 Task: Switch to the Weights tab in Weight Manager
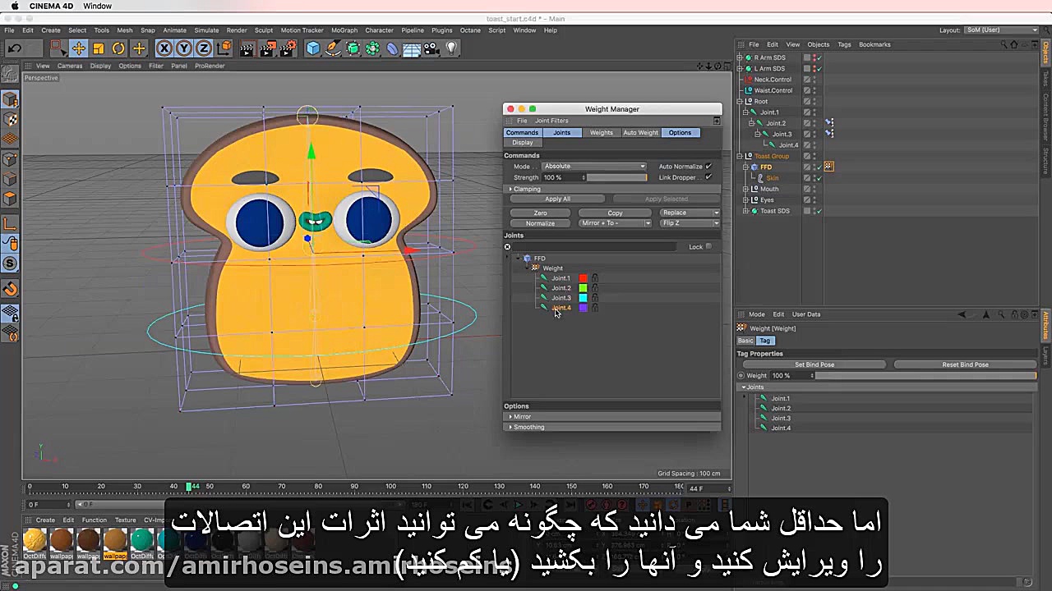point(601,132)
